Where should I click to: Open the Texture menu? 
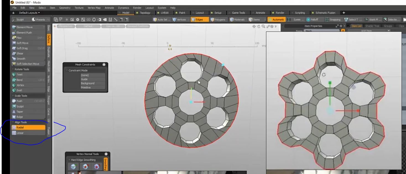click(79, 8)
